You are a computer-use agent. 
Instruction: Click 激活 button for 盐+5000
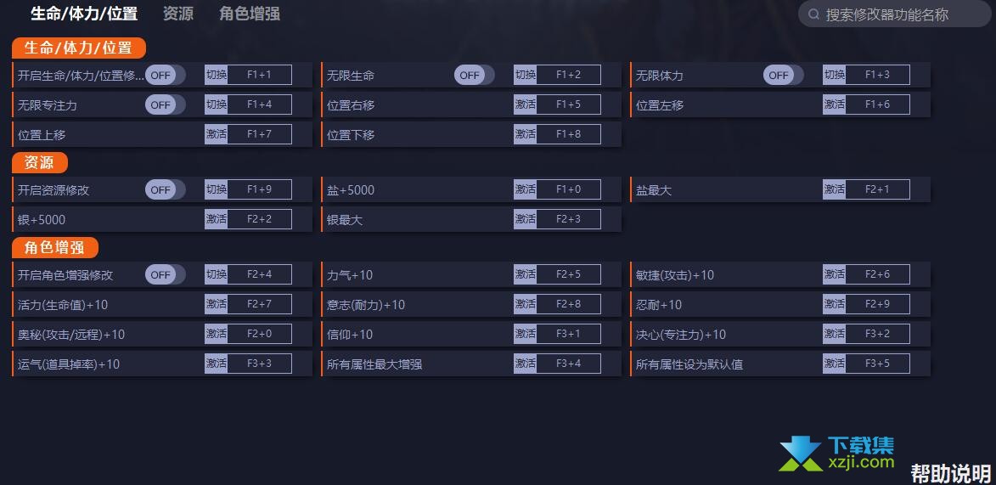(526, 189)
